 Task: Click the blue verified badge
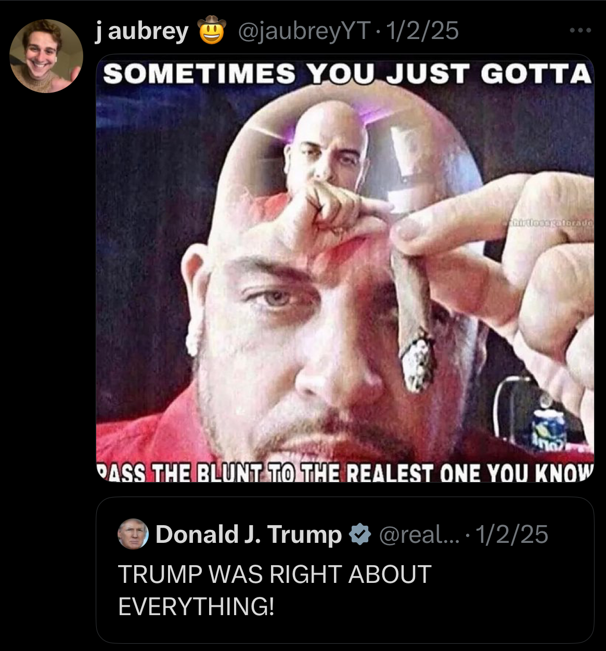click(359, 535)
